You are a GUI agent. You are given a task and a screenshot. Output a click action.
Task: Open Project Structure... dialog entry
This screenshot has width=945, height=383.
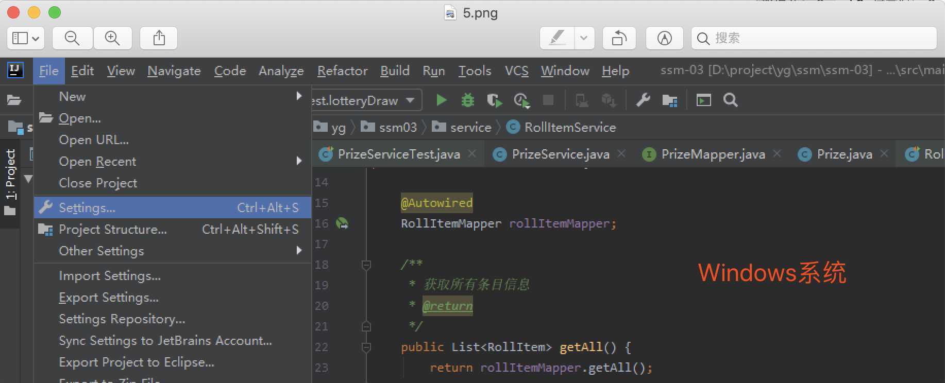click(173, 230)
